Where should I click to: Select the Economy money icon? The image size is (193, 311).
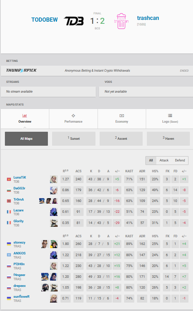coord(122,116)
